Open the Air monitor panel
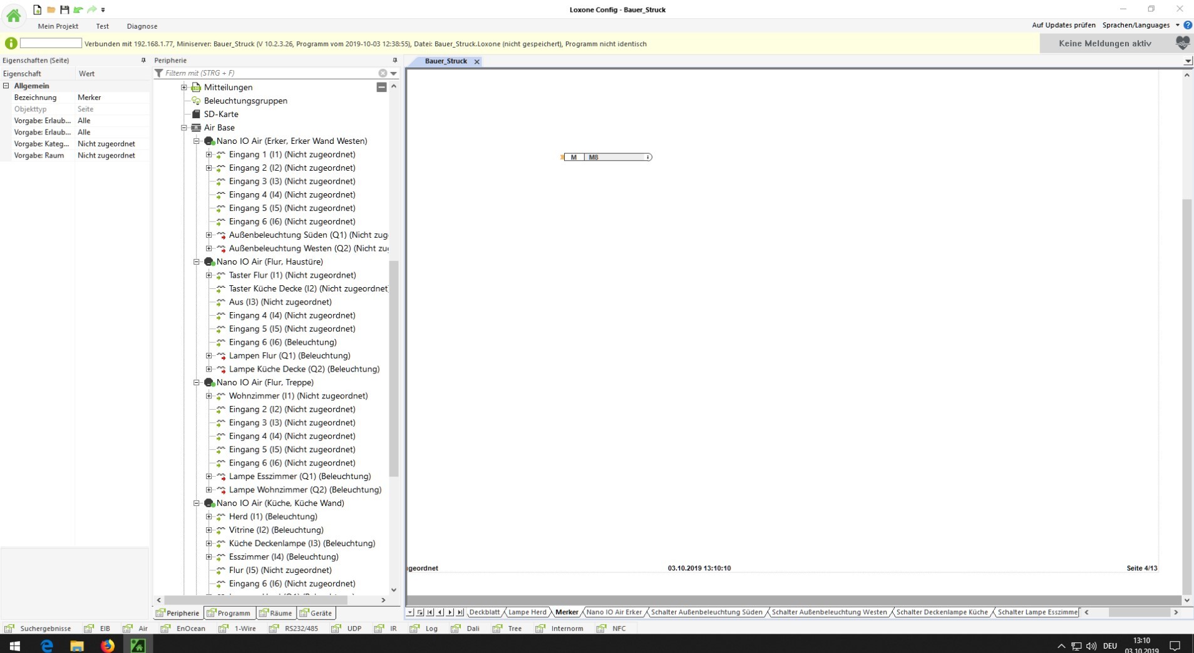Image resolution: width=1194 pixels, height=653 pixels. pos(136,629)
